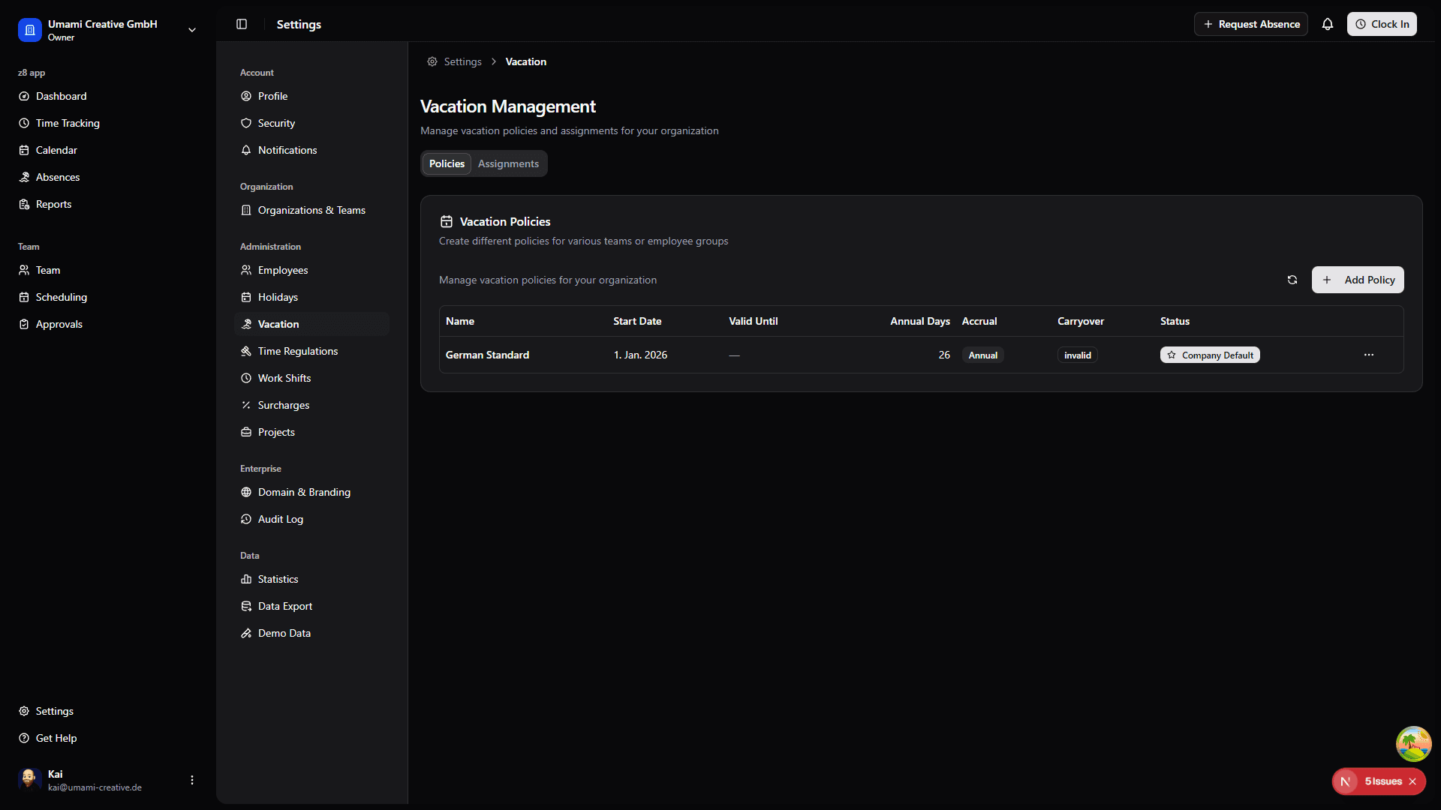This screenshot has height=810, width=1441.
Task: Refresh the vacation policies list
Action: 1292,280
